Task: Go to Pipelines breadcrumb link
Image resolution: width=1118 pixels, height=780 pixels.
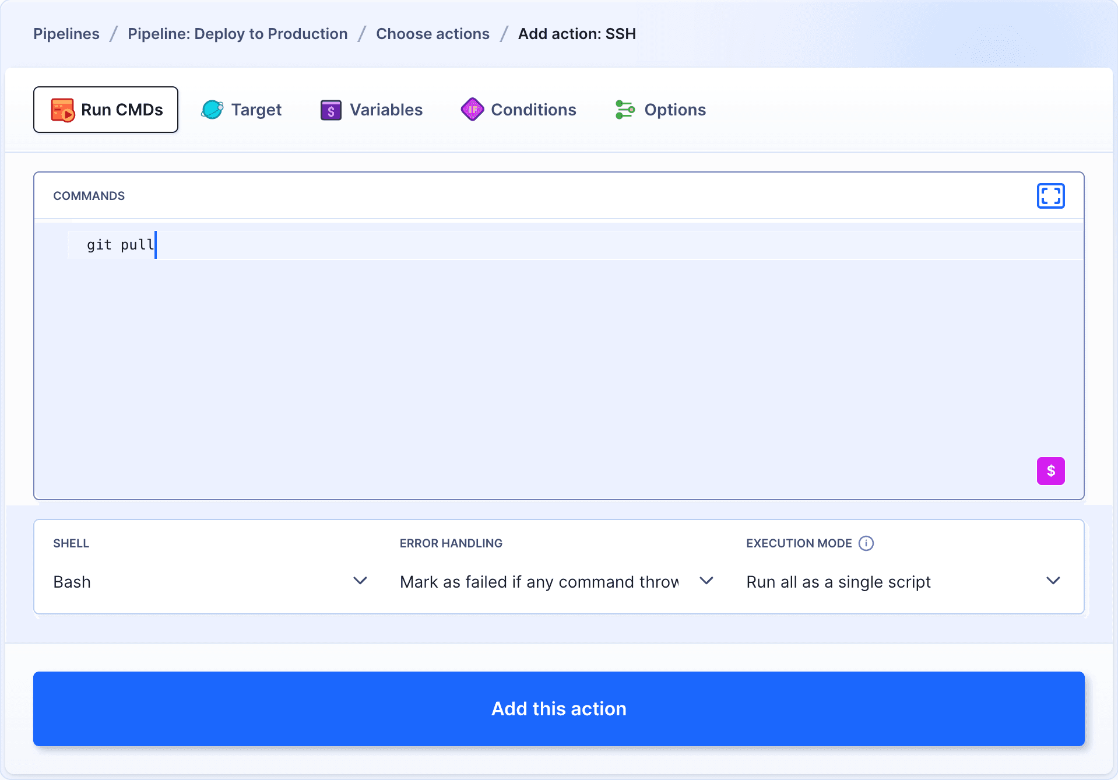Action: click(x=66, y=34)
